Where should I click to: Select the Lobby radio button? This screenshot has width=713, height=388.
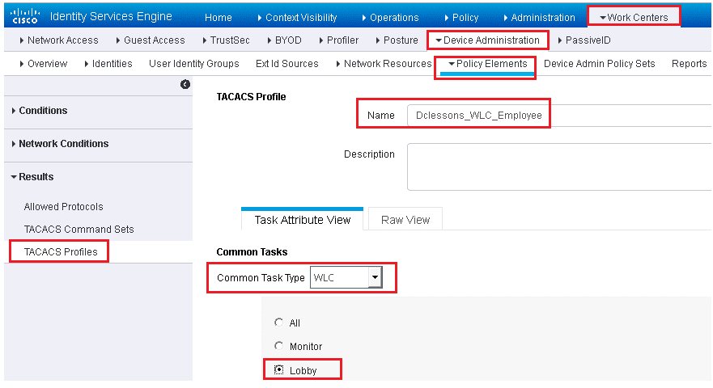278,370
